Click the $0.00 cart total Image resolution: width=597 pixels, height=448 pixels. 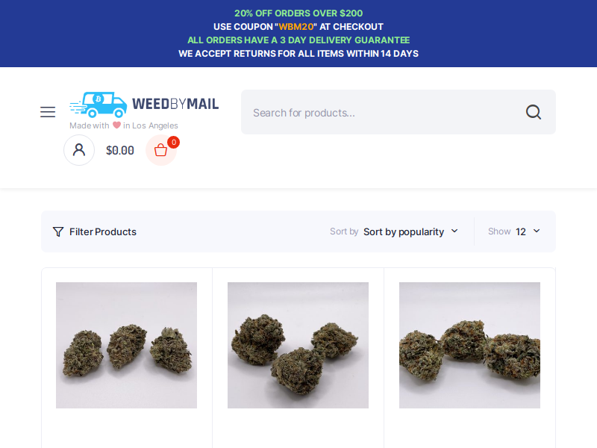(120, 151)
